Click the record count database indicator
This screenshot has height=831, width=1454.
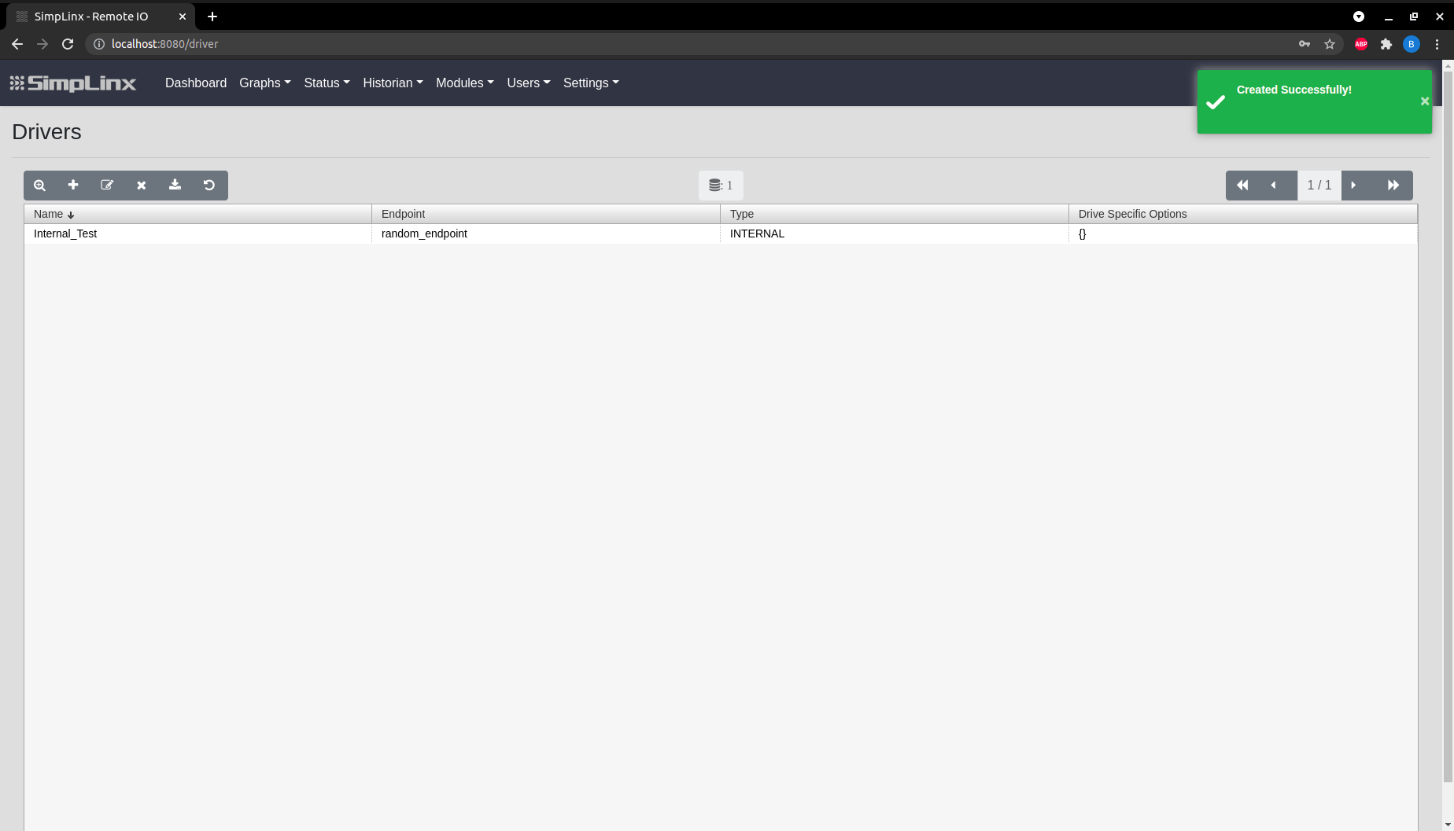point(721,186)
